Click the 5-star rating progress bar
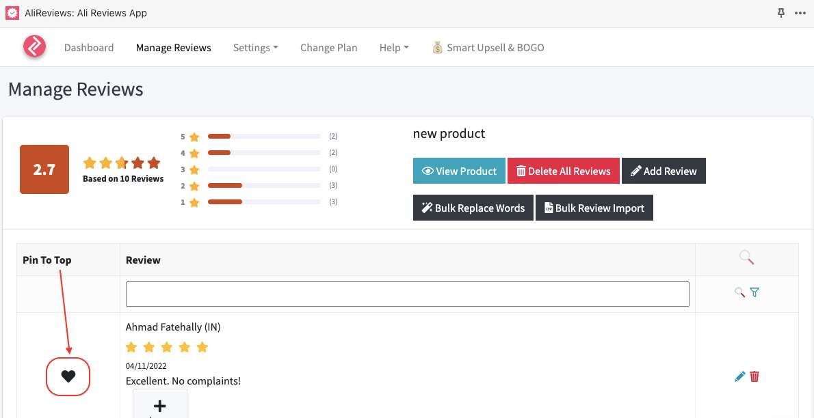 [x=264, y=137]
